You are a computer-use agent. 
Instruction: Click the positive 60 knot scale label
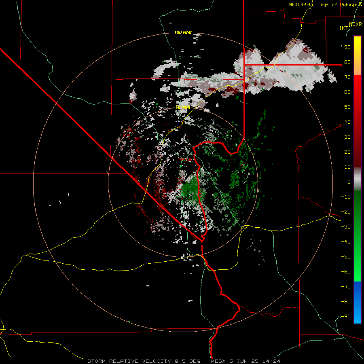click(347, 92)
